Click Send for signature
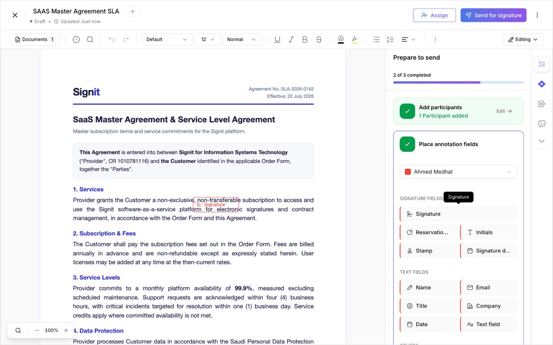Screen dimensions: 553x345 tap(493, 15)
